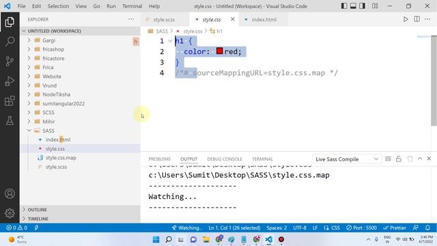
Task: Close the bottom panel
Action: 429,159
